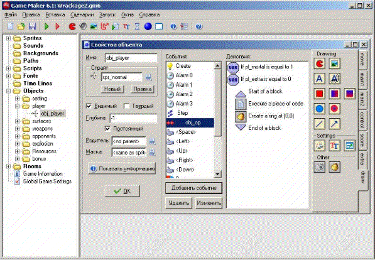Expand the weapons subfolder
This screenshot has width=375, height=260.
[x=17, y=129]
